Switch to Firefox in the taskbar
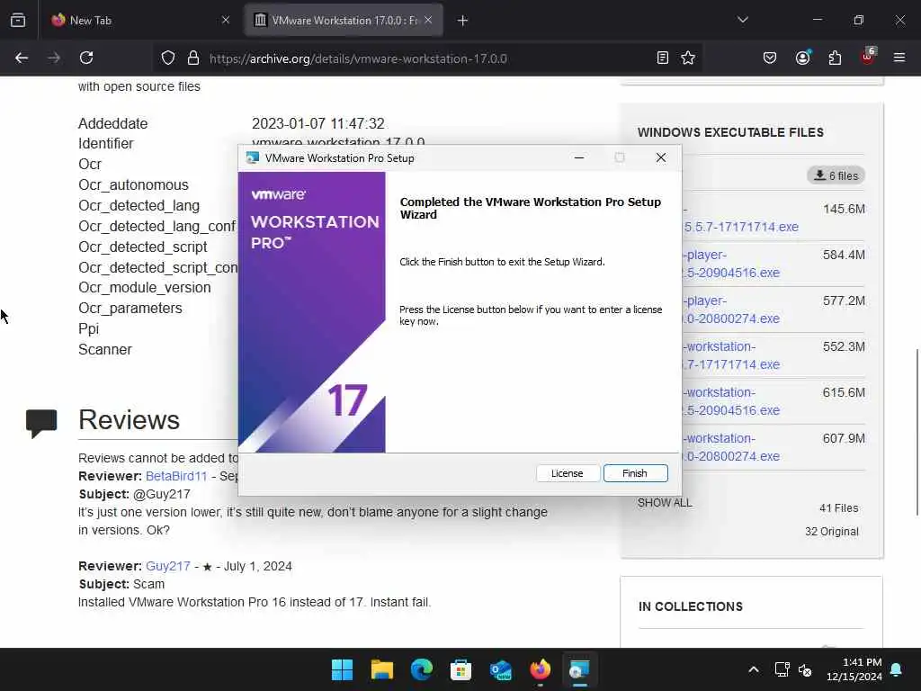This screenshot has width=921, height=691. (x=541, y=669)
